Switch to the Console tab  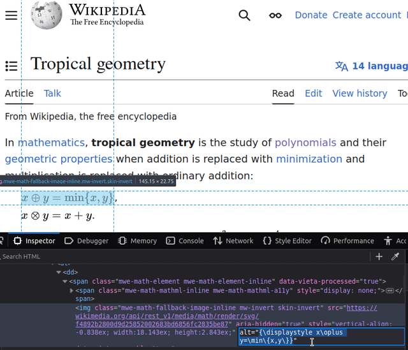[x=185, y=240]
